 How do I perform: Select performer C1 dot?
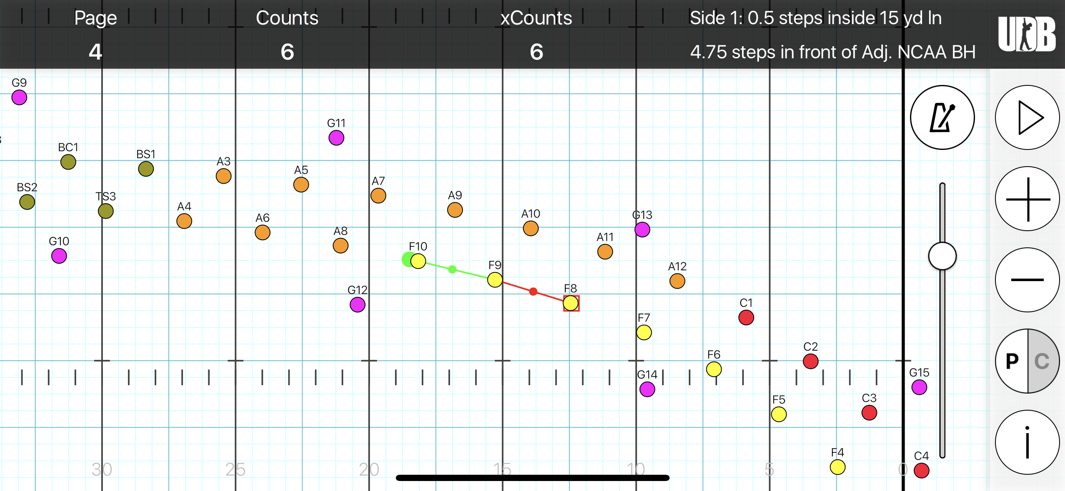pyautogui.click(x=746, y=318)
